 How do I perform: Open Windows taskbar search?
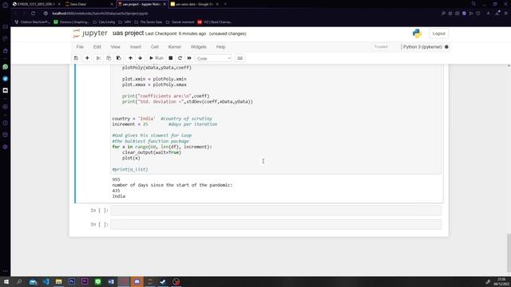point(19,281)
